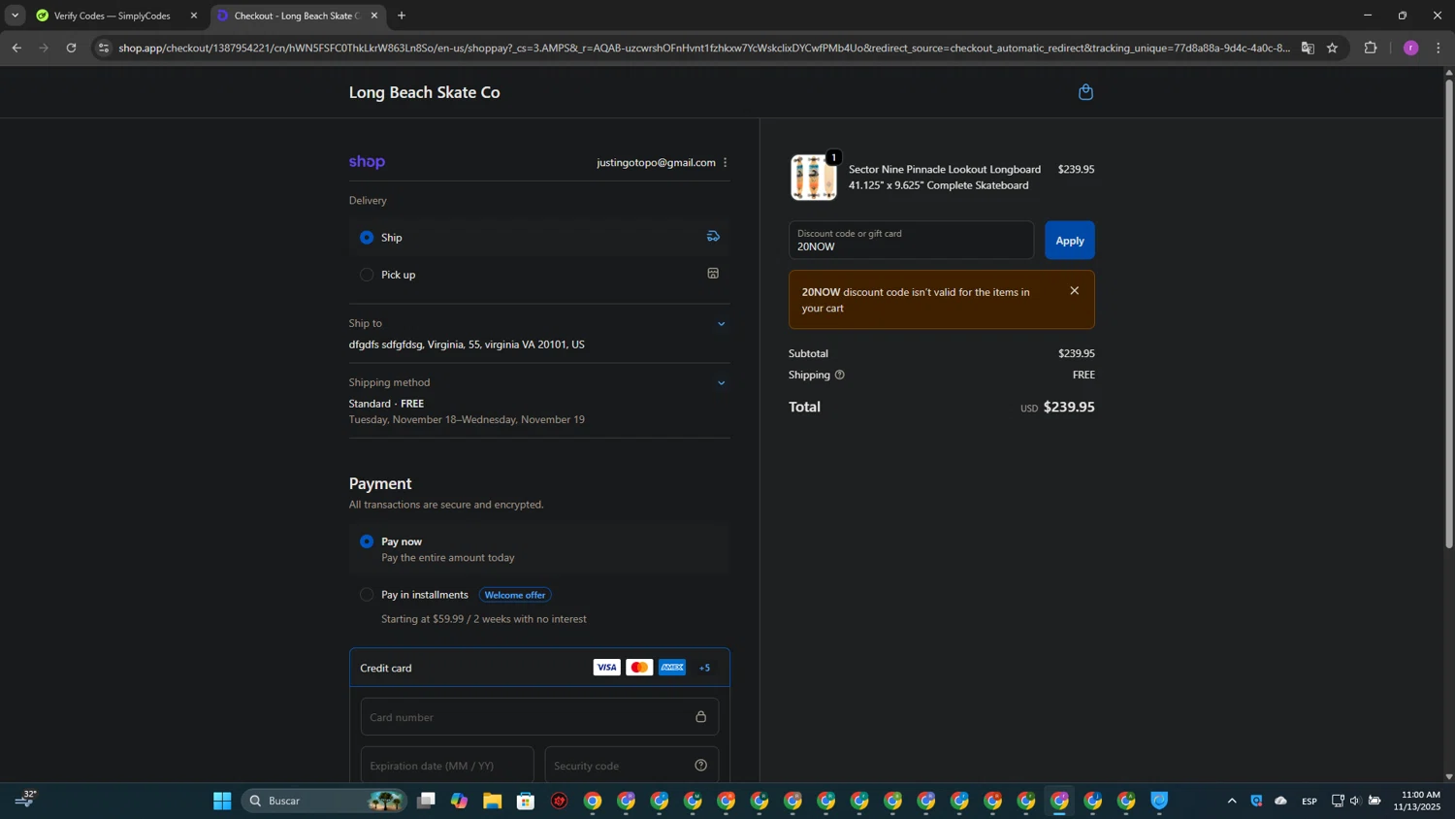Image resolution: width=1455 pixels, height=819 pixels.
Task: Reload the checkout page
Action: [71, 48]
